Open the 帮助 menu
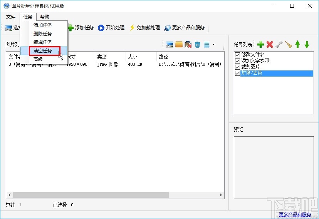 (45, 17)
